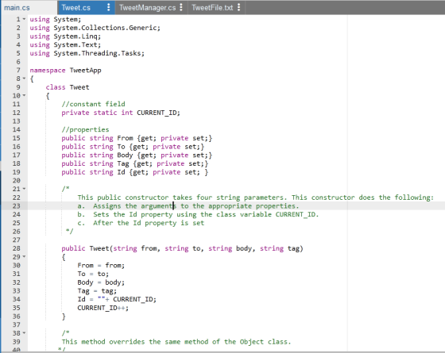Click comment 'This method overrides the same method'
445x353 pixels.
[176, 342]
